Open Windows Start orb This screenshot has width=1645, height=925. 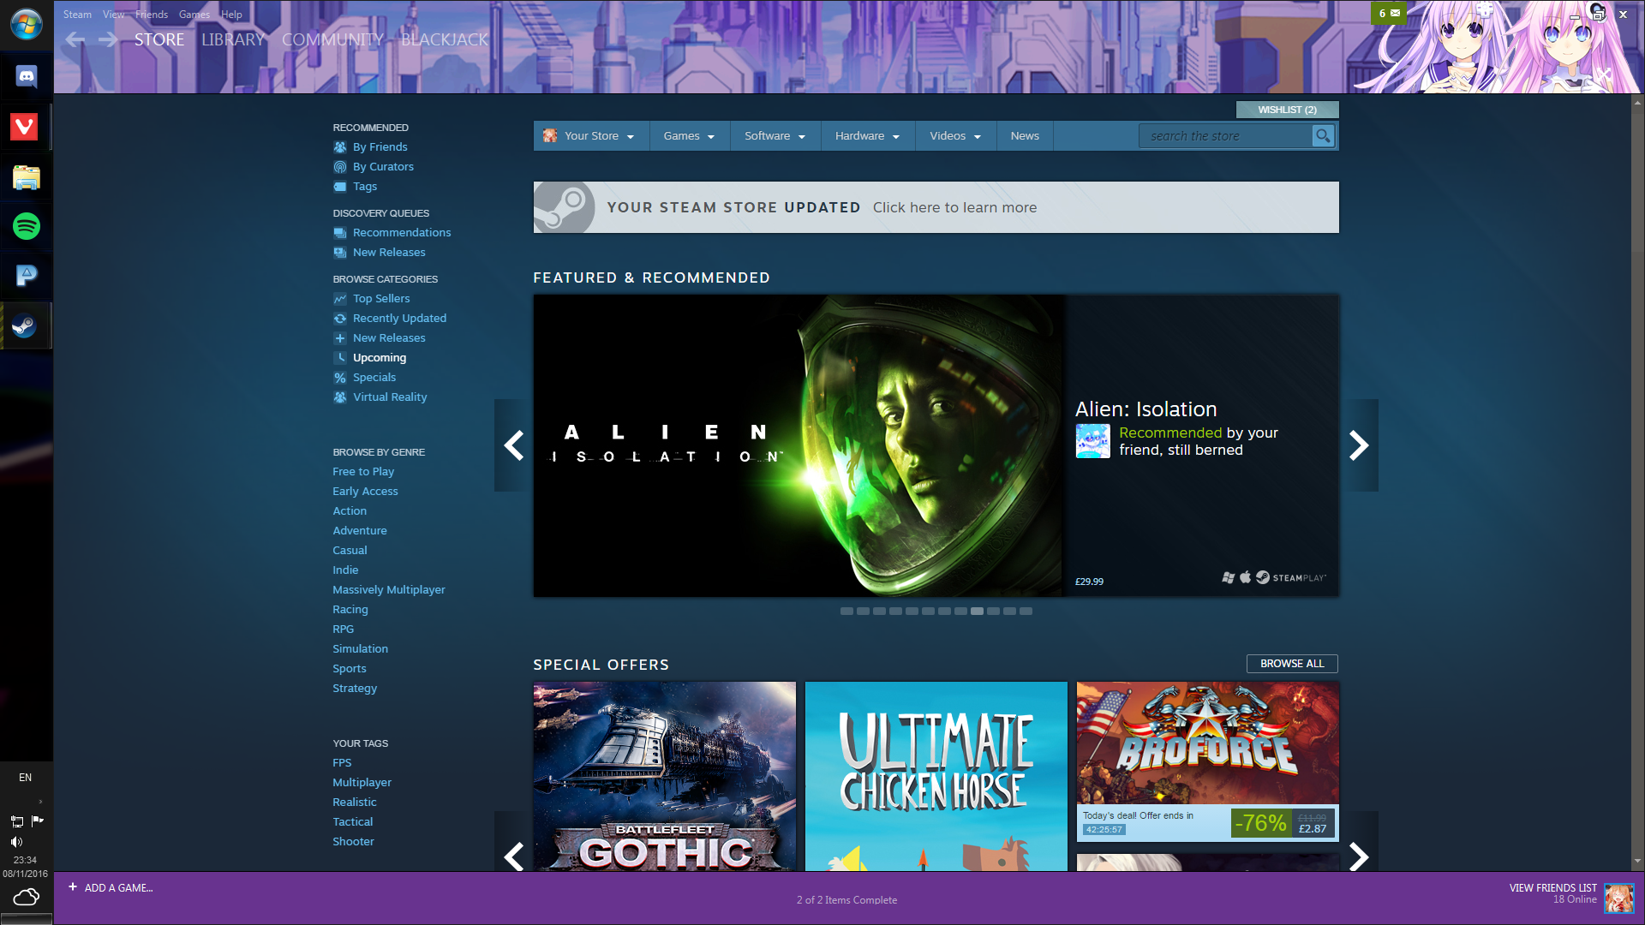coord(27,24)
